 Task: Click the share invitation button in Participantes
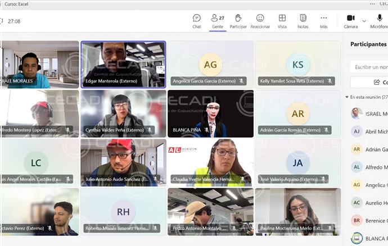coord(369,82)
